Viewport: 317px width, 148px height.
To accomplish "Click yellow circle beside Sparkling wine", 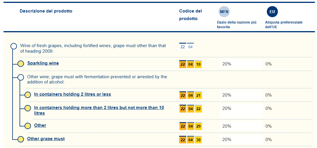I will (x=21, y=64).
